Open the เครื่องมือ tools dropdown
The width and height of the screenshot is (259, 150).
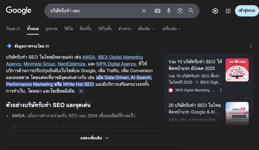click(171, 29)
